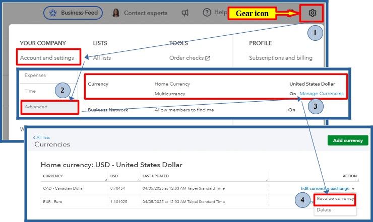Click Edit currency exchange for CAD
Image resolution: width=373 pixels, height=222 pixels.
[x=325, y=188]
